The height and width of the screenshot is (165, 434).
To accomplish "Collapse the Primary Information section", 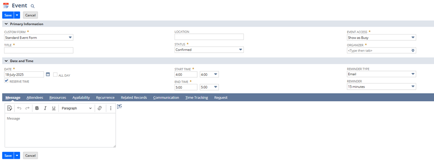I will pos(6,24).
